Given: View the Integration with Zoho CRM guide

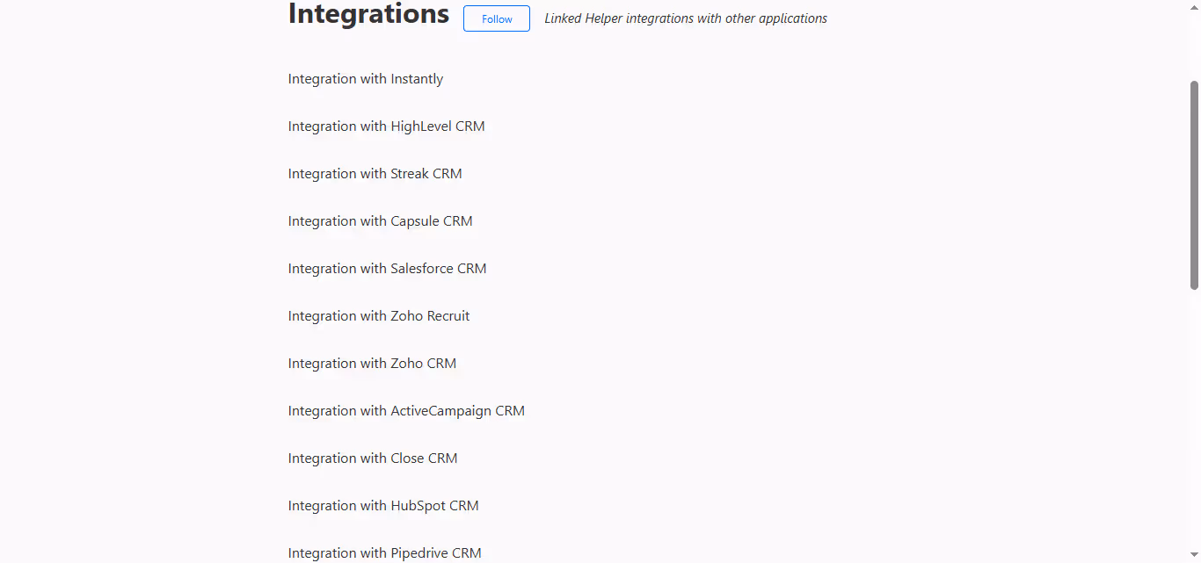Looking at the screenshot, I should [x=372, y=363].
